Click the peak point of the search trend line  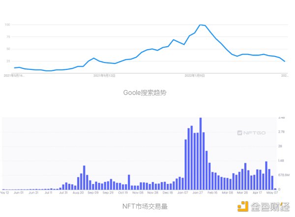(x=201, y=25)
